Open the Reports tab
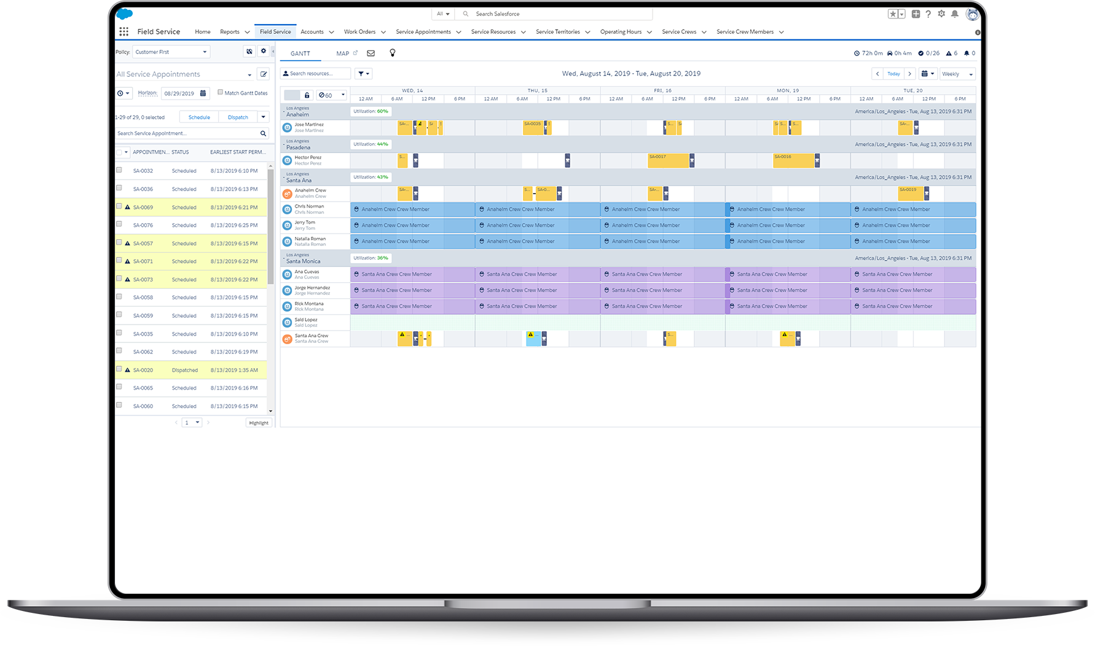Viewport: 1095px width, 646px height. coord(230,32)
